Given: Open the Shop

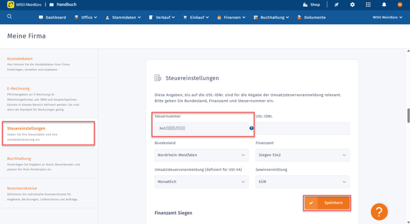Looking at the screenshot, I should (x=311, y=4).
